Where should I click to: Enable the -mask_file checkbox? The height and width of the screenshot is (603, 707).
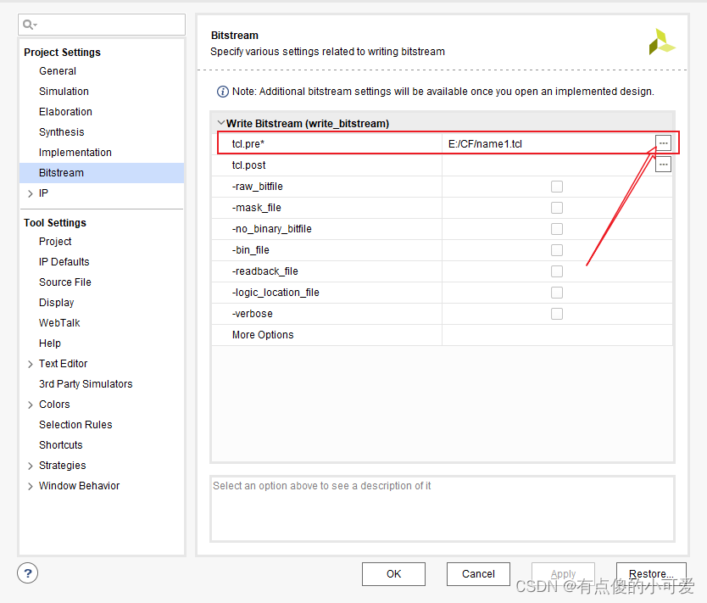pos(557,208)
